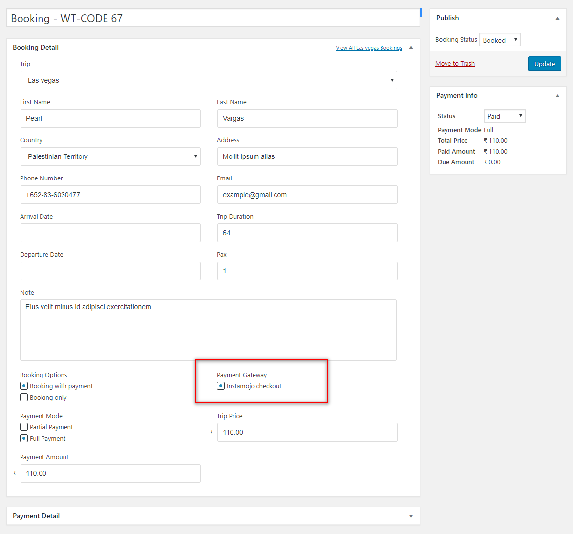Select Booking with payment option
This screenshot has width=573, height=534.
coord(24,386)
